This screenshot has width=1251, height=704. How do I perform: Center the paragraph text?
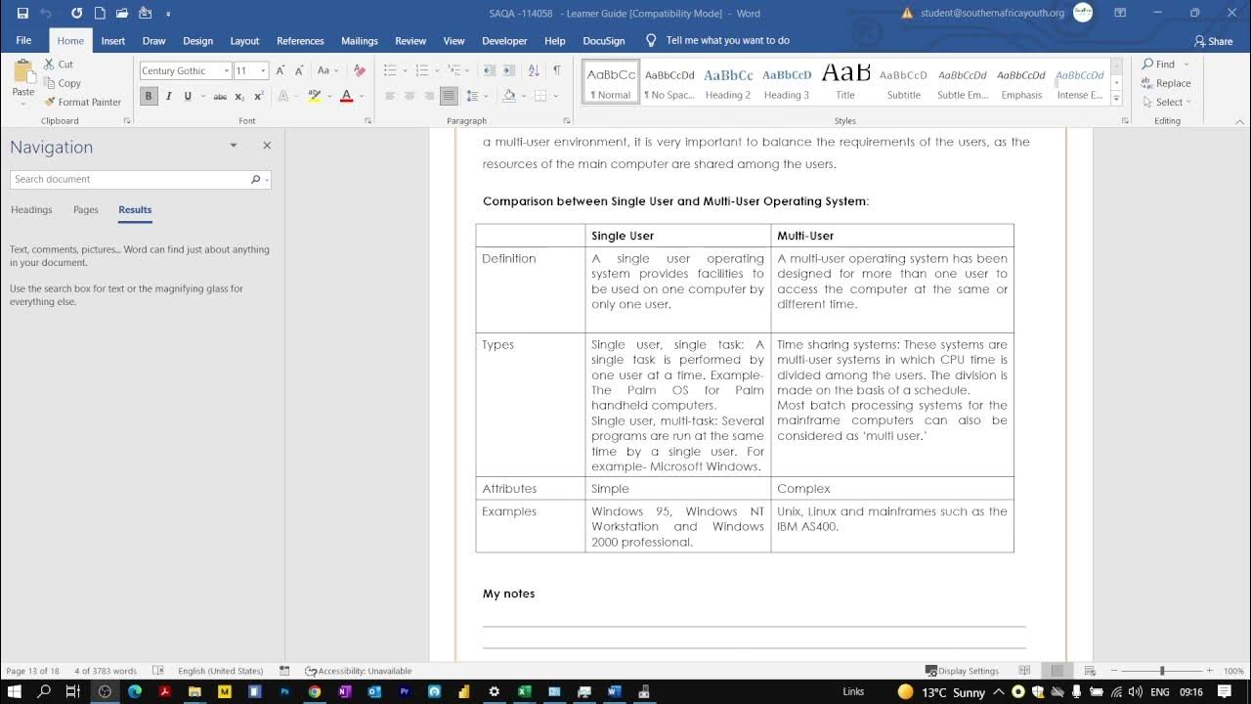(x=410, y=96)
